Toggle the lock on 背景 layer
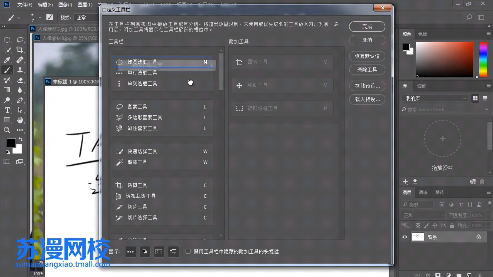Viewport: 493px width, 277px height. [x=478, y=237]
